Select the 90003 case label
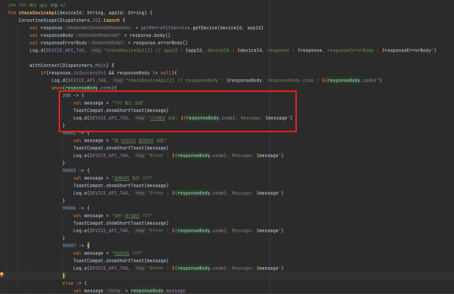Viewport: 454px width, 294px height. [69, 170]
